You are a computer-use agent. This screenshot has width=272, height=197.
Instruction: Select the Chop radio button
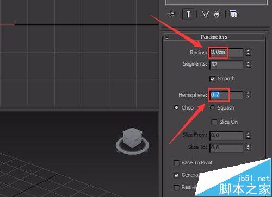[x=176, y=107]
